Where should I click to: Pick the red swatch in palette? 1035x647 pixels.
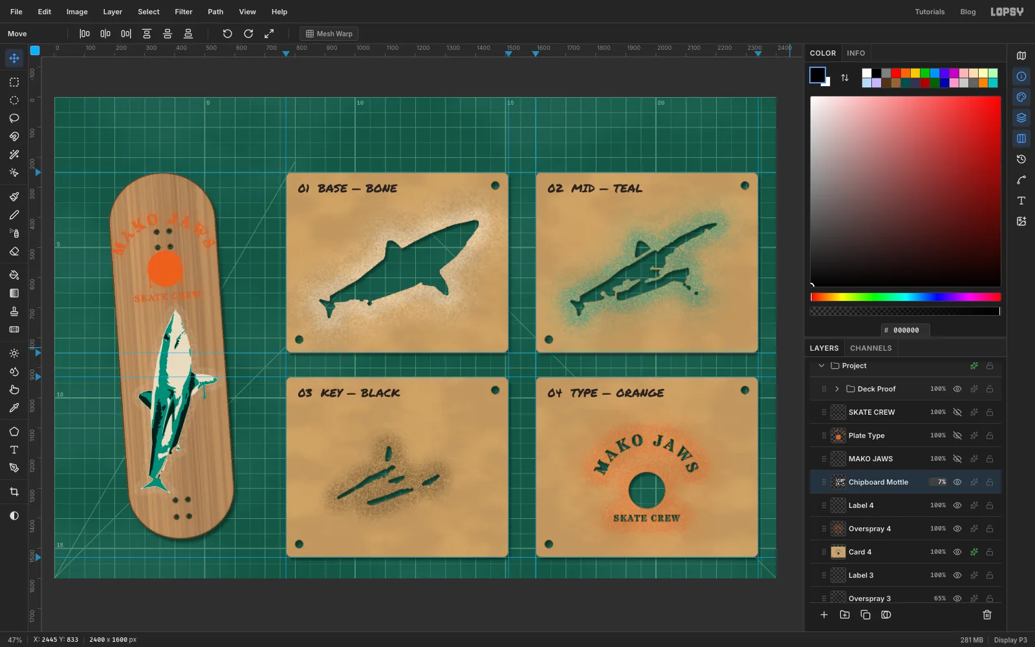(x=896, y=73)
